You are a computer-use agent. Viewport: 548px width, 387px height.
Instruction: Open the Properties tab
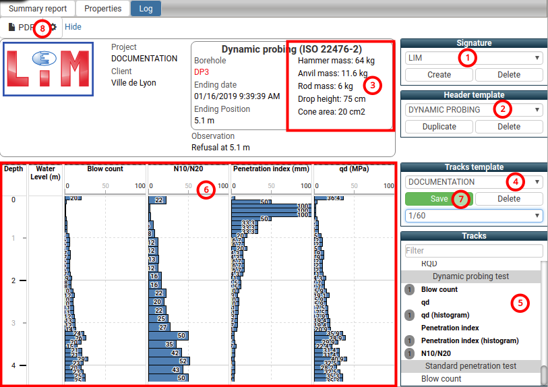tap(102, 9)
